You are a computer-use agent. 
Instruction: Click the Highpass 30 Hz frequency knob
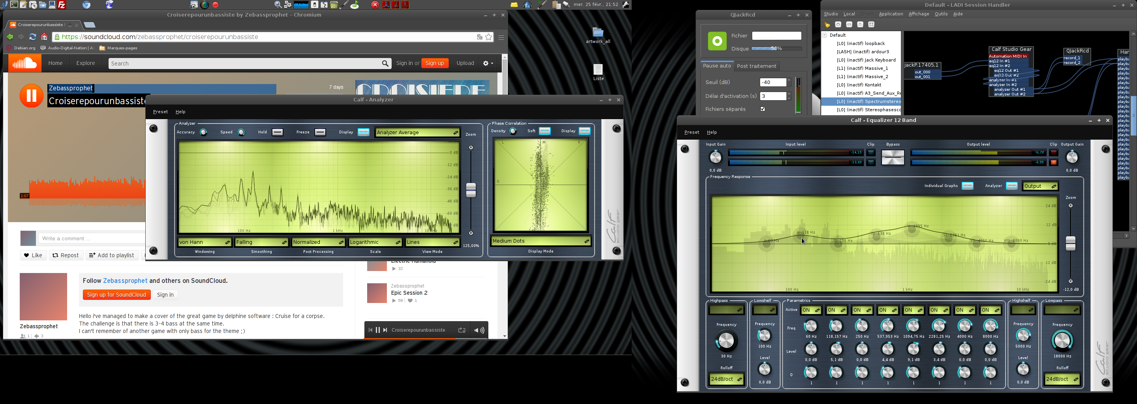(x=726, y=340)
